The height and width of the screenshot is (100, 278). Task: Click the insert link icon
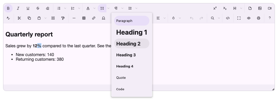(94, 18)
